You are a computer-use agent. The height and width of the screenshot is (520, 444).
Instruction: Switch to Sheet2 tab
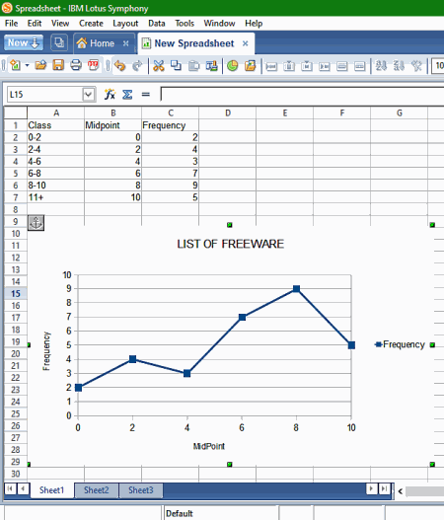tap(96, 490)
